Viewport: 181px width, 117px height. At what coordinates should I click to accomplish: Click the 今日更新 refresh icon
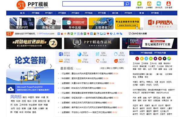click(97, 61)
